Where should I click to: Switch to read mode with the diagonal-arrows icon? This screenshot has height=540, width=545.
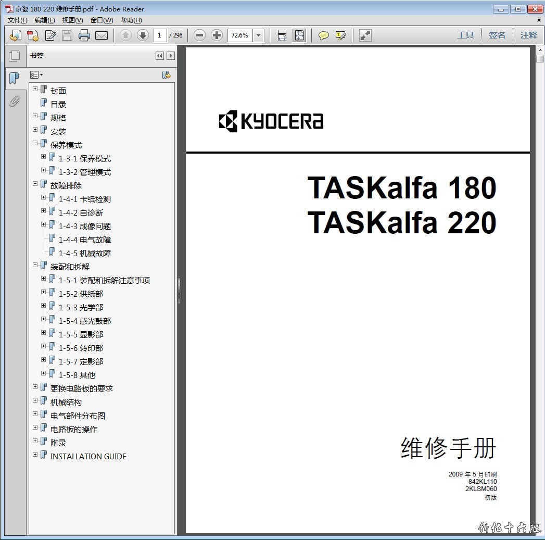tap(365, 35)
